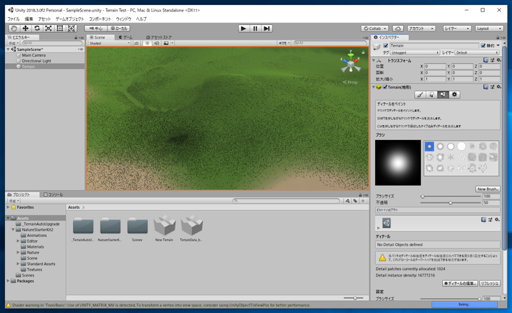Toggle 2D scene view mode
This screenshot has height=313, width=512.
pos(136,43)
